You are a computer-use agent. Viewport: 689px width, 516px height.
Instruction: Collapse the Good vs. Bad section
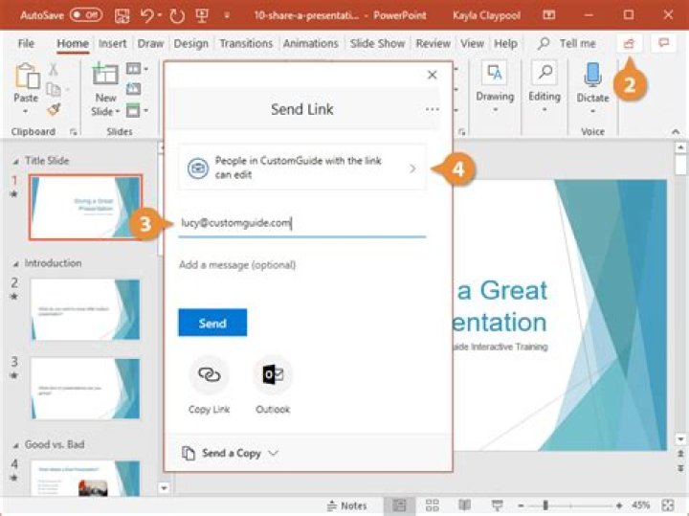[x=15, y=445]
